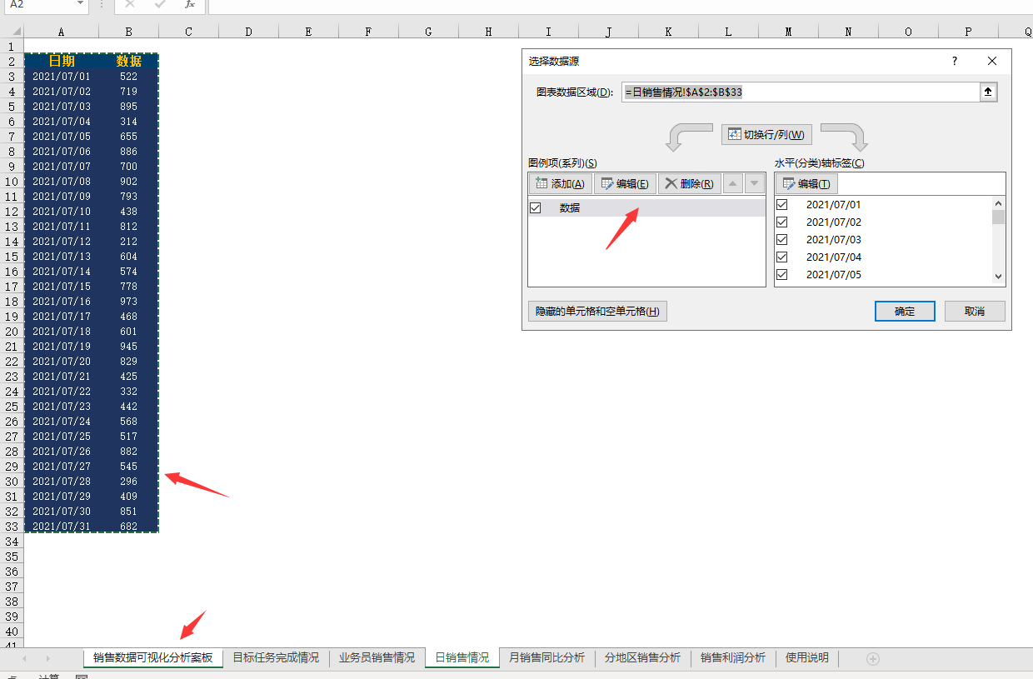1033x679 pixels.
Task: Uncheck the 2021/07/04 label checkbox
Action: tap(782, 257)
